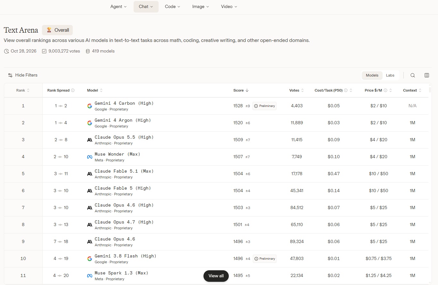Click the Meta logo beside Muse Spark 1.3
The width and height of the screenshot is (438, 285).
click(x=90, y=276)
